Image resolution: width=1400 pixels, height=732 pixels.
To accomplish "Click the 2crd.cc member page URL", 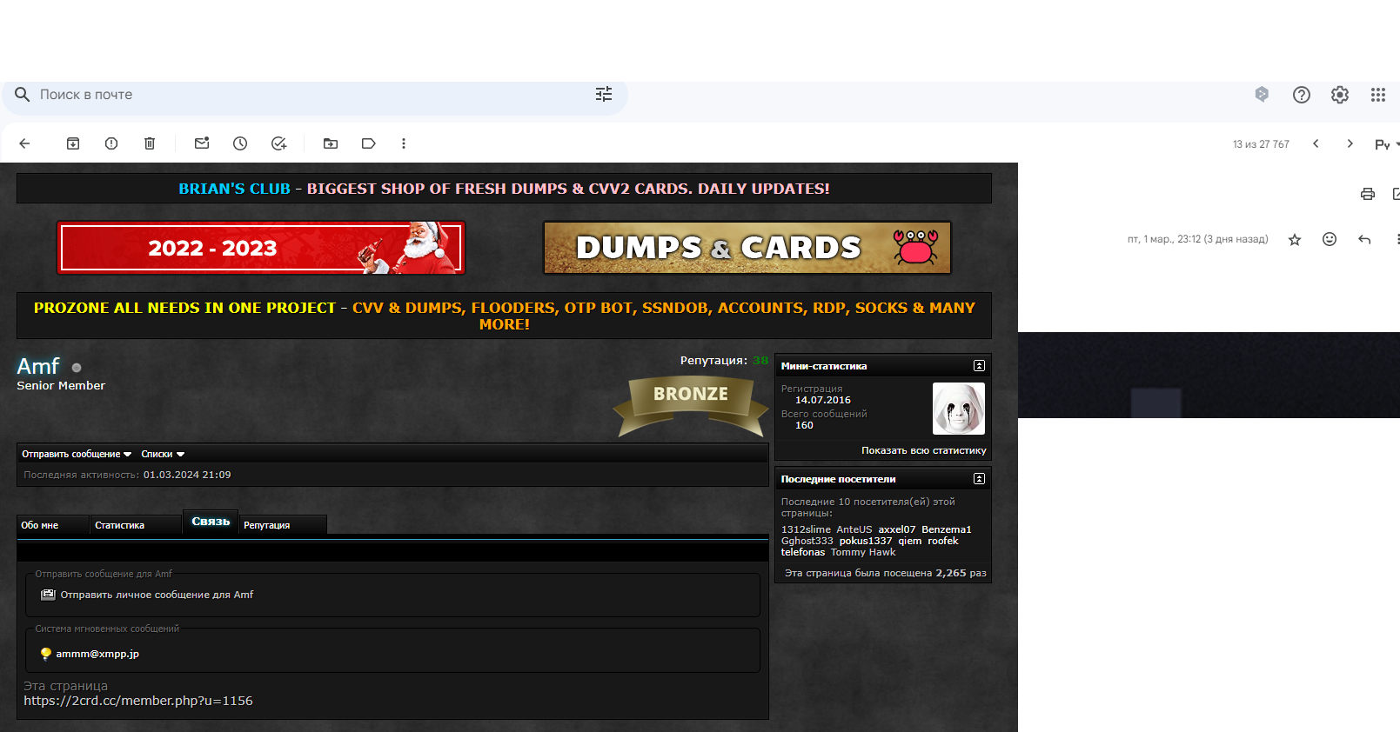I will click(138, 701).
